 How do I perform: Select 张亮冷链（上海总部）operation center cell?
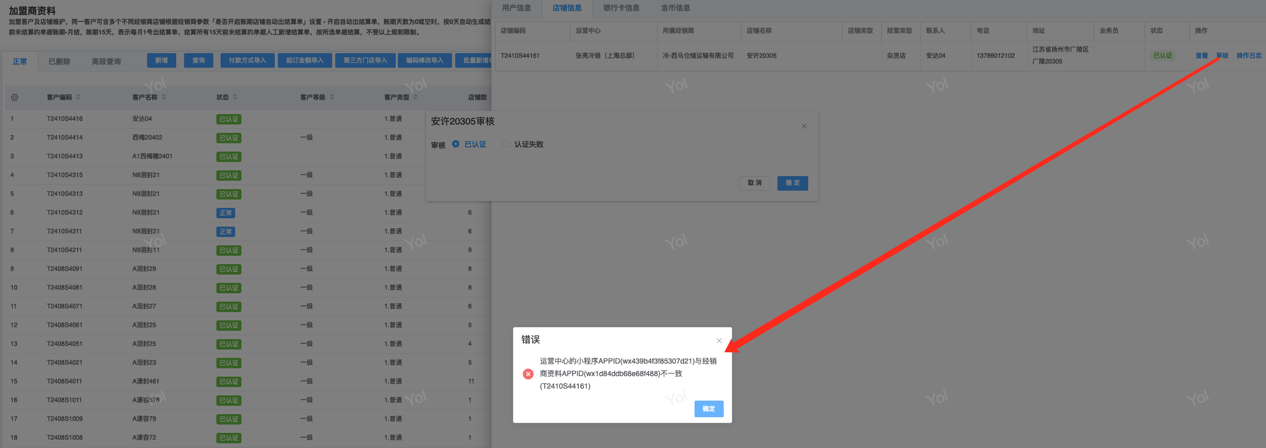pos(605,56)
